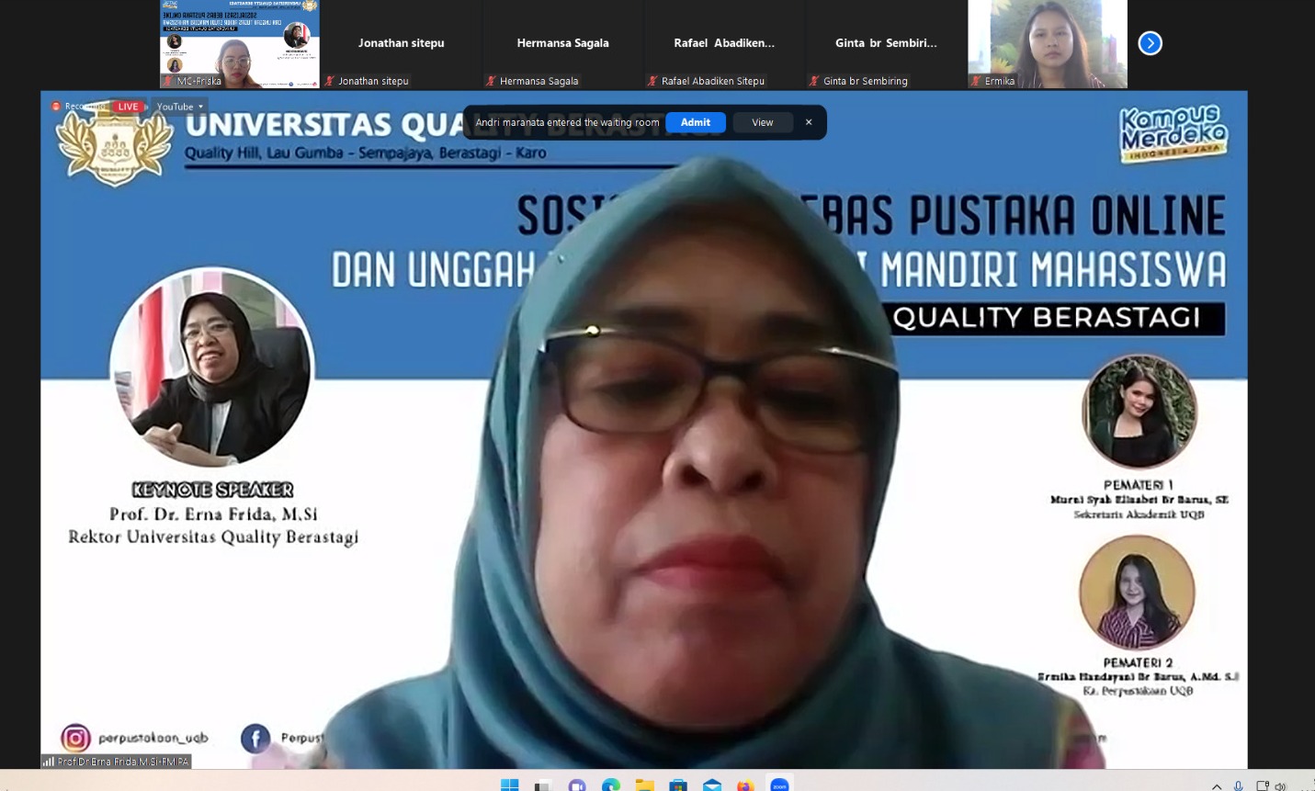Select the MC-Friska video thumbnail

tap(240, 44)
